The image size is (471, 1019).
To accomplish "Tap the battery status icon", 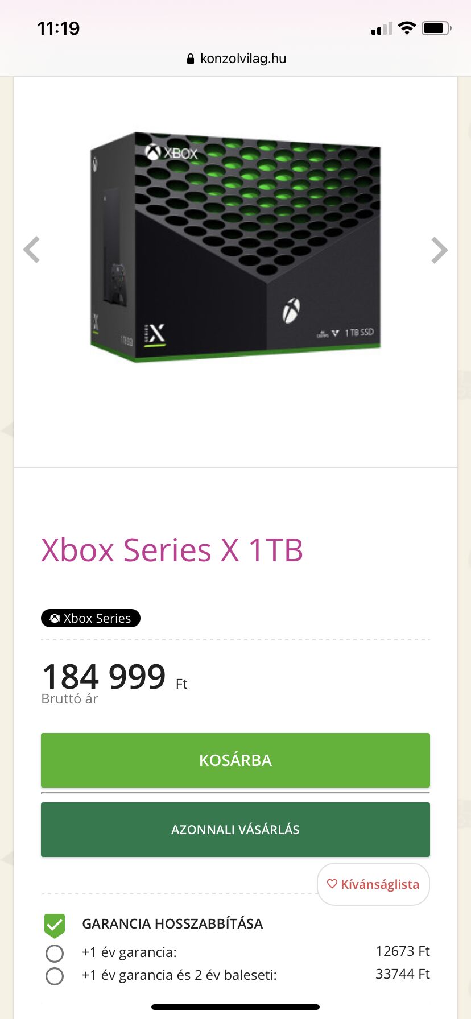I will point(436,28).
